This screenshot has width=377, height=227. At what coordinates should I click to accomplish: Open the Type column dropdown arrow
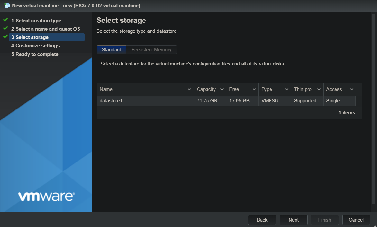click(x=286, y=89)
